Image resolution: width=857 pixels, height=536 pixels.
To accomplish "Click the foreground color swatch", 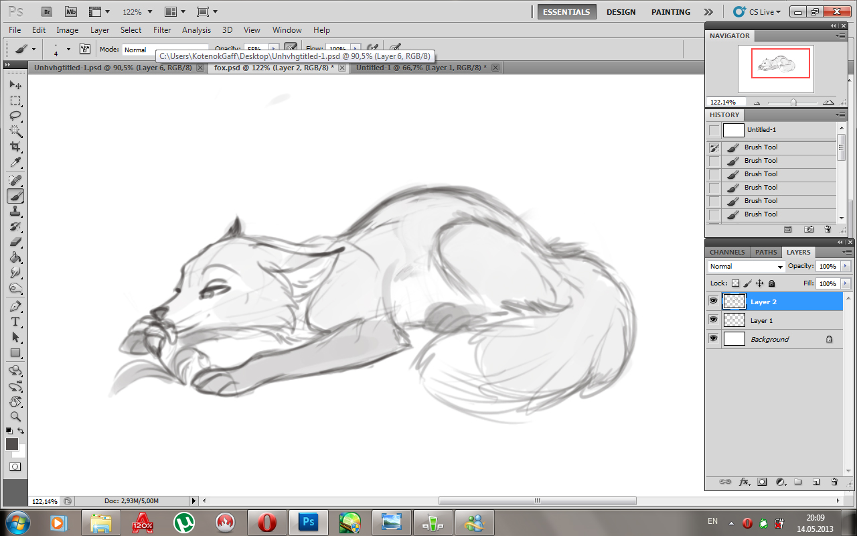I will pyautogui.click(x=11, y=444).
